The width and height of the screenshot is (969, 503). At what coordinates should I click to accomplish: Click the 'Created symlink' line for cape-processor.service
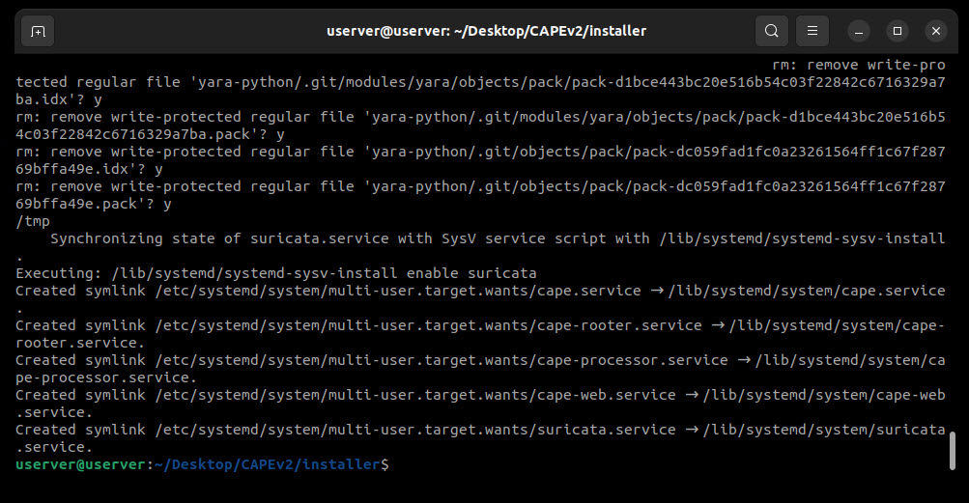[x=480, y=360]
